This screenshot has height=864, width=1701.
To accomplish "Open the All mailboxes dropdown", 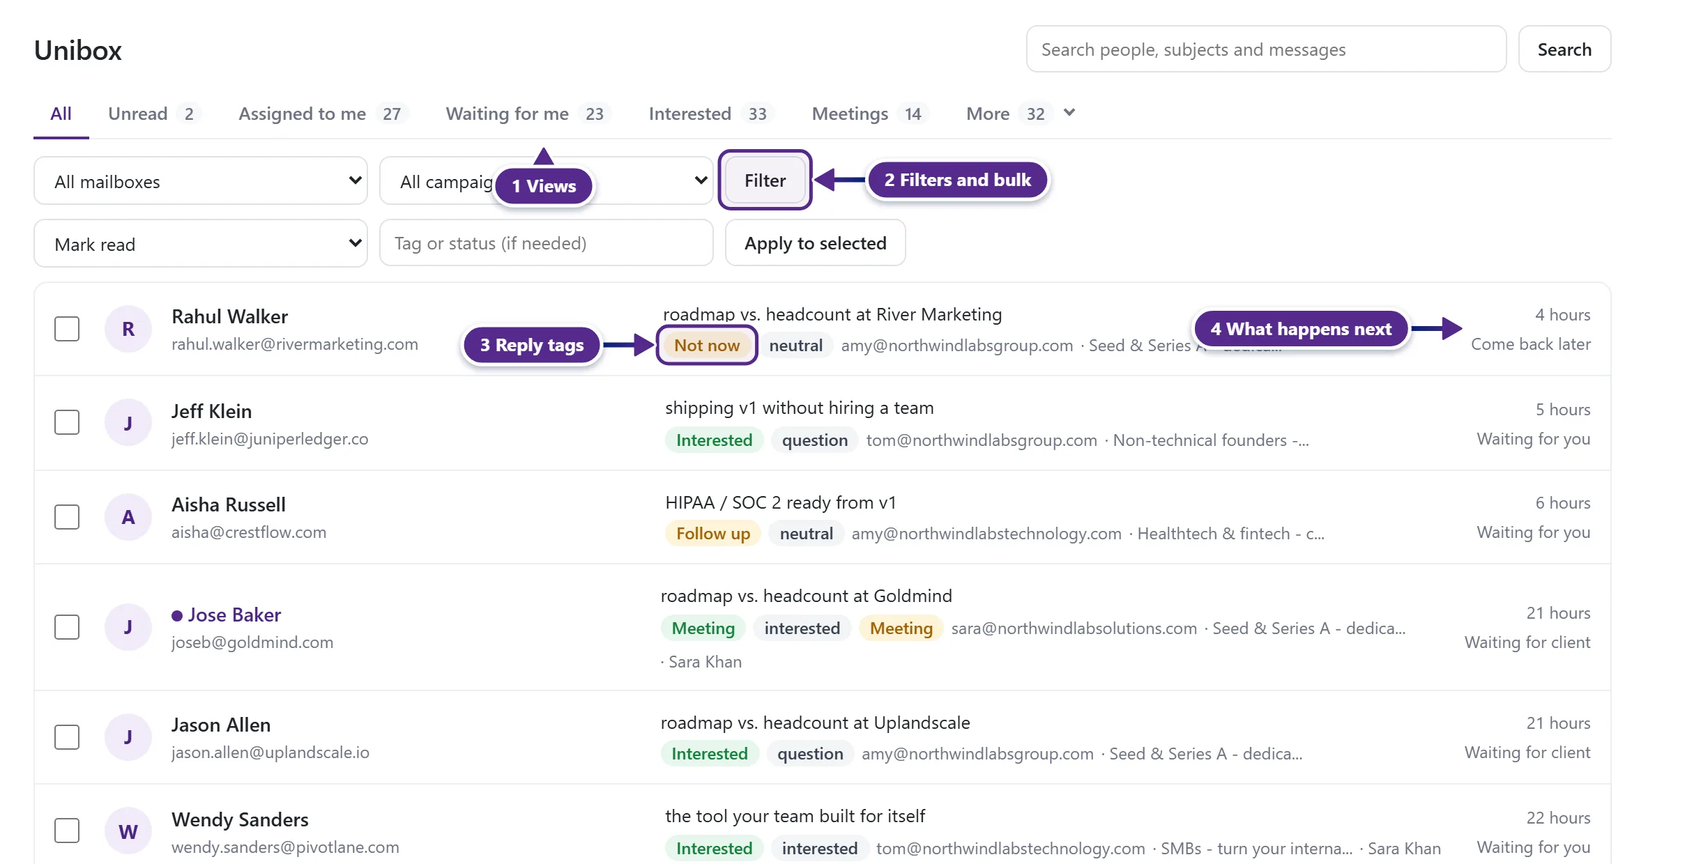I will coord(201,181).
